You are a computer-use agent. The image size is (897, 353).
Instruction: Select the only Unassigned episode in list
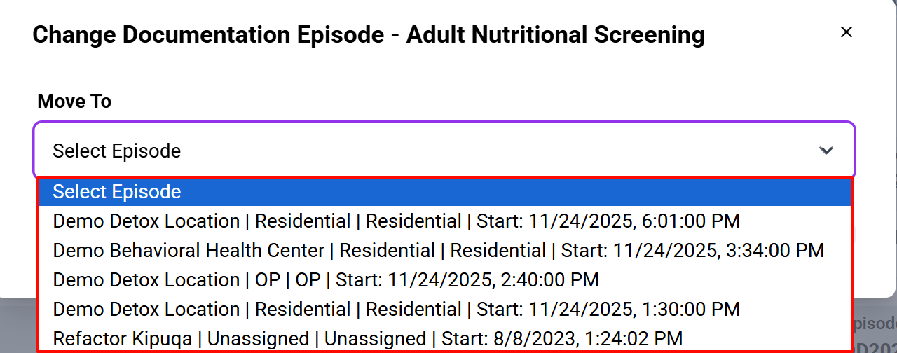[x=367, y=339]
